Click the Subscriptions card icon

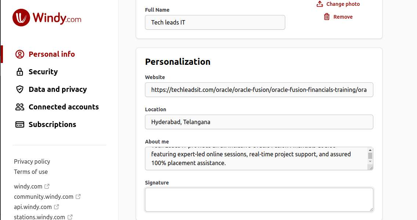pyautogui.click(x=19, y=124)
